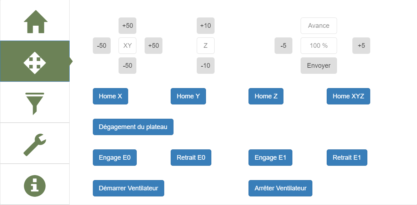Click the 100 % feed rate field

(x=318, y=46)
